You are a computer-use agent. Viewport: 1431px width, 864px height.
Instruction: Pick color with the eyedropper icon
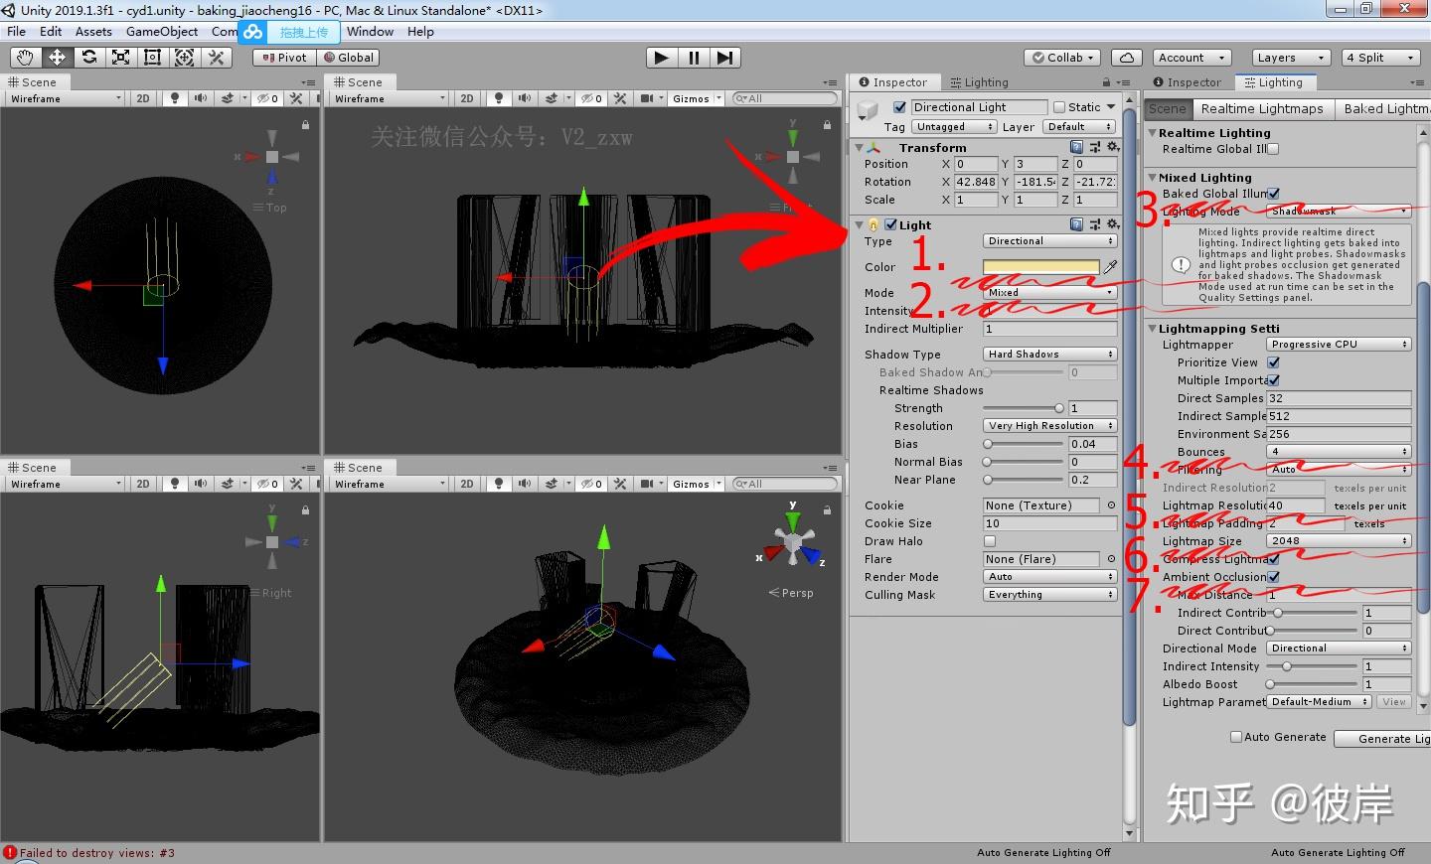coord(1110,267)
